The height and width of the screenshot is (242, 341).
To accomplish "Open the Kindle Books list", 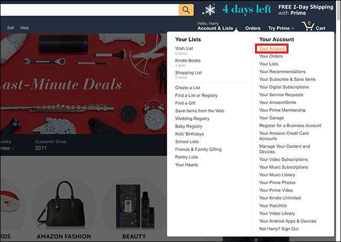I will click(188, 60).
